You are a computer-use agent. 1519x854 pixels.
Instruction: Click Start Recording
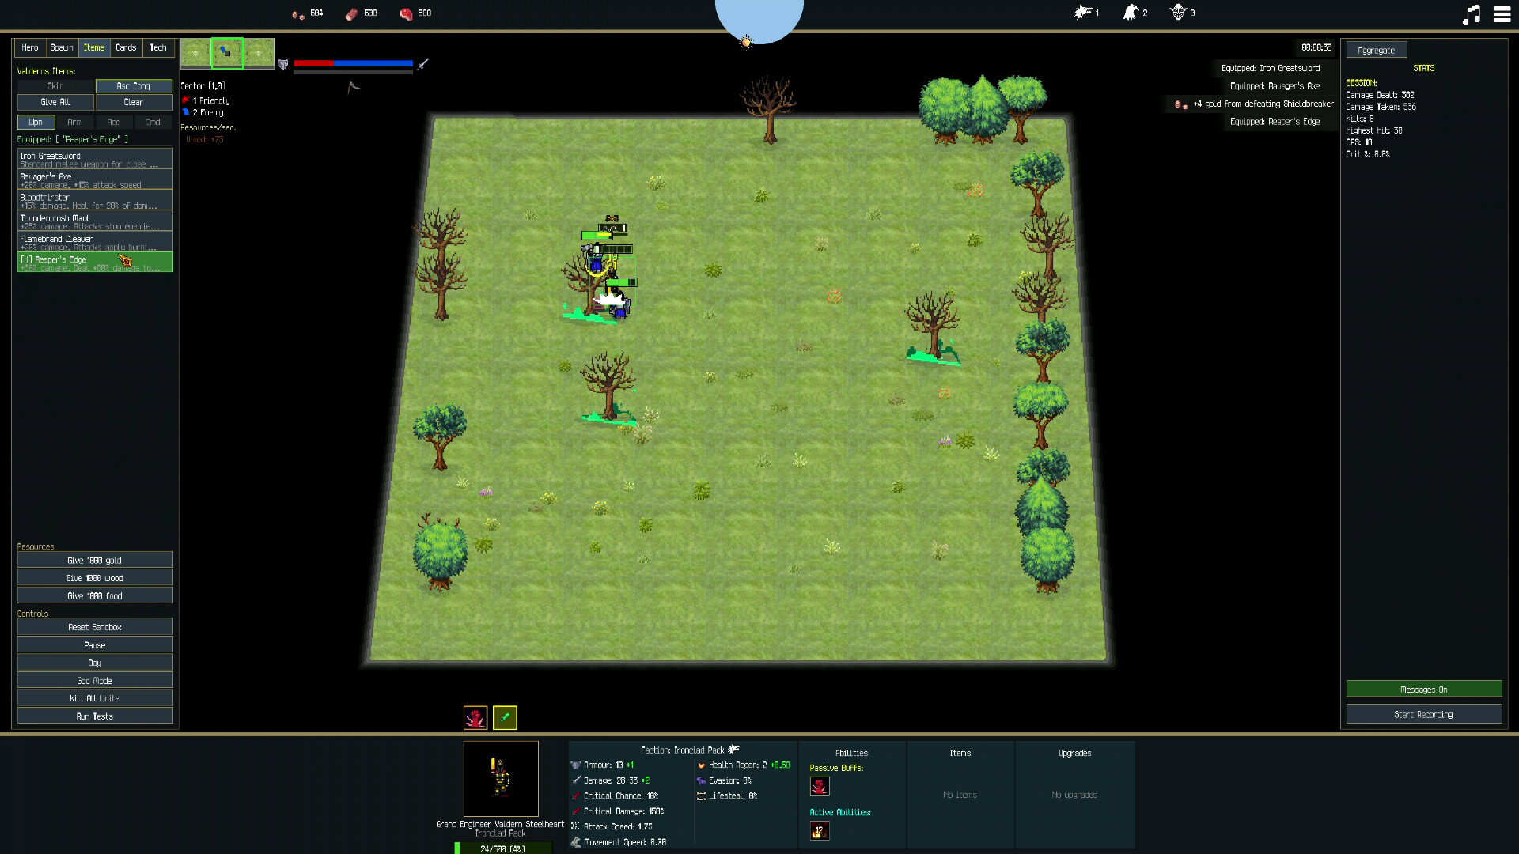[x=1422, y=714]
